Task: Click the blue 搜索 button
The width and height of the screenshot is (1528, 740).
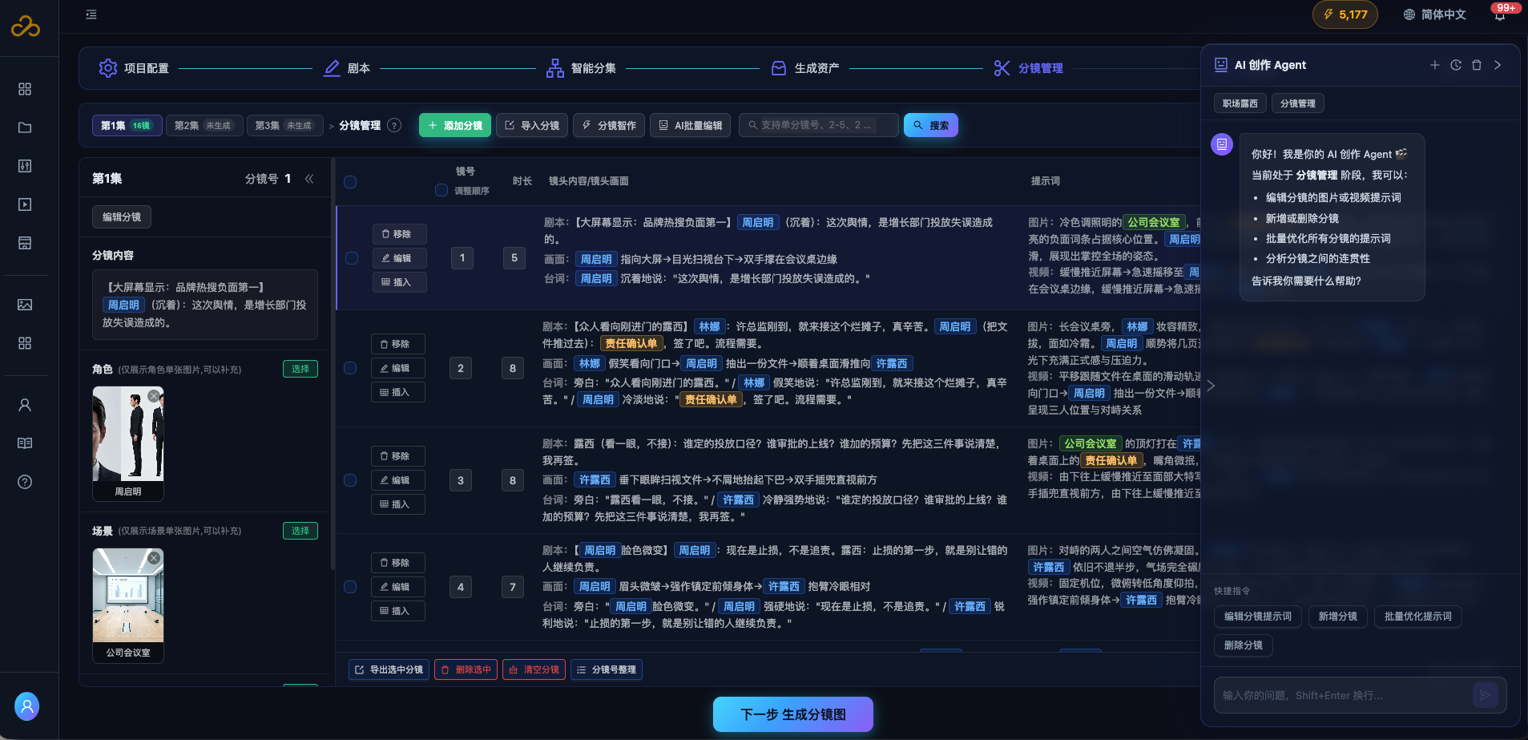Action: point(931,126)
